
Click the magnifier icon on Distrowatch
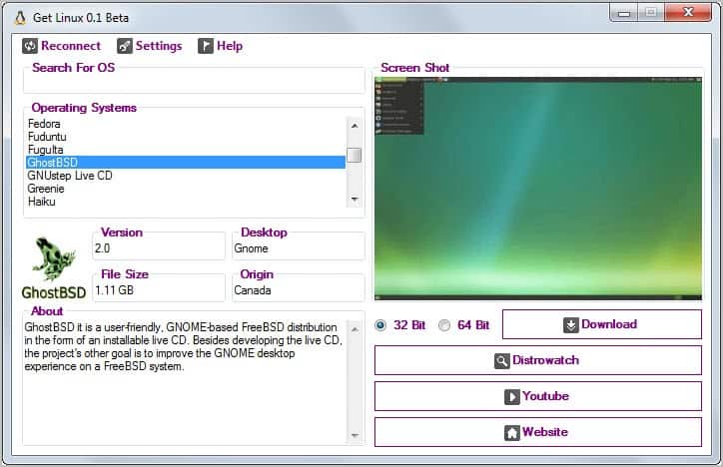501,360
